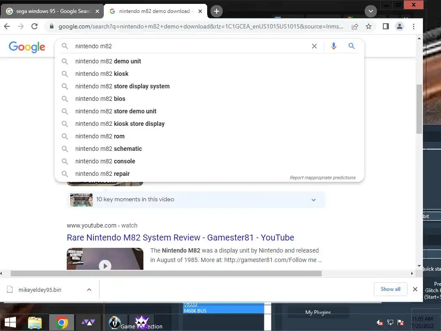Open the purple triangles taskbar app

click(x=88, y=322)
